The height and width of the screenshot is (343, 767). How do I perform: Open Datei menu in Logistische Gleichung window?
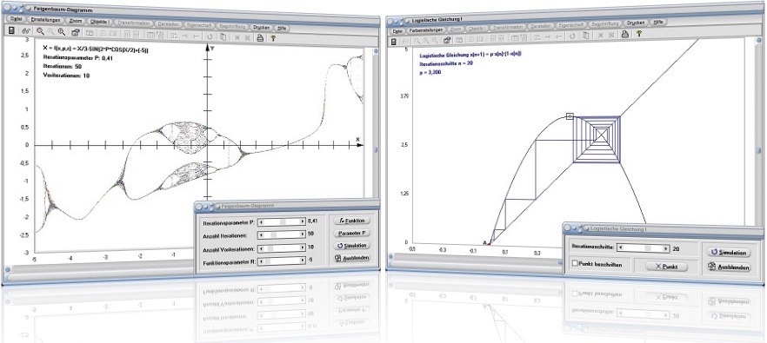(x=397, y=30)
